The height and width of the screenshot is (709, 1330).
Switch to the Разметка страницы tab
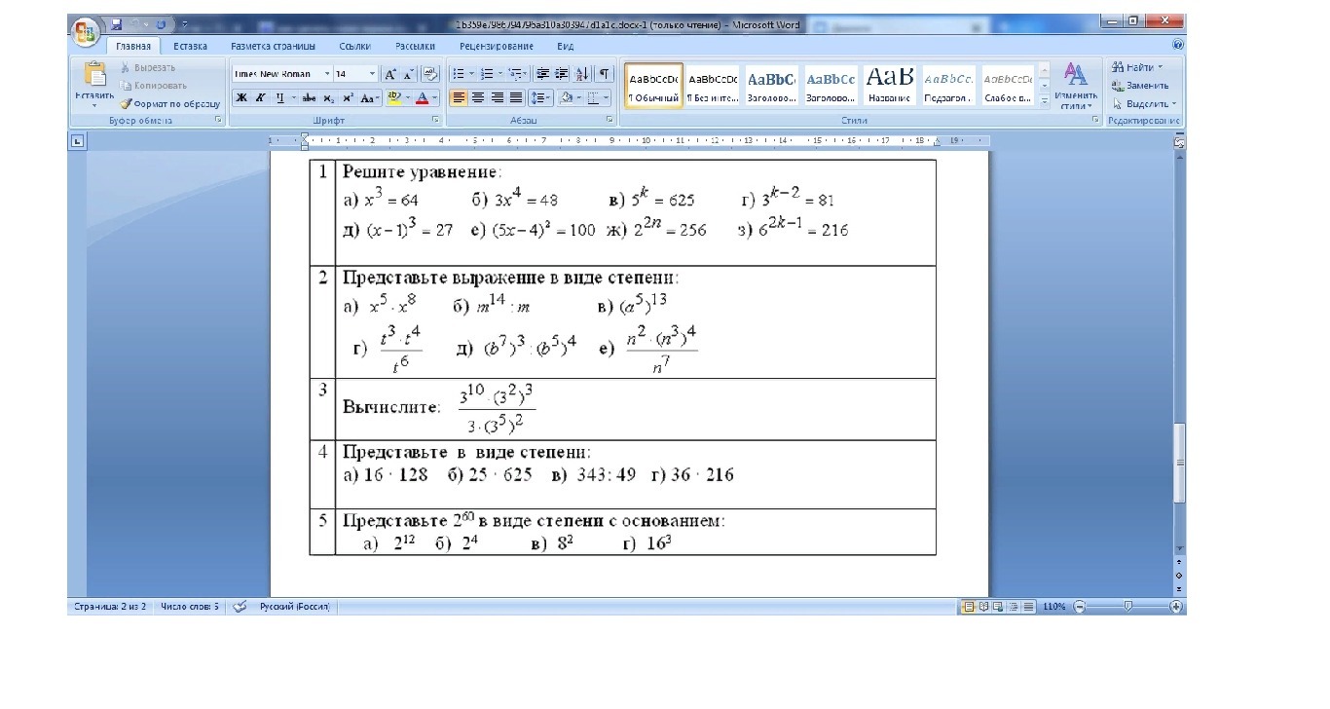click(274, 46)
